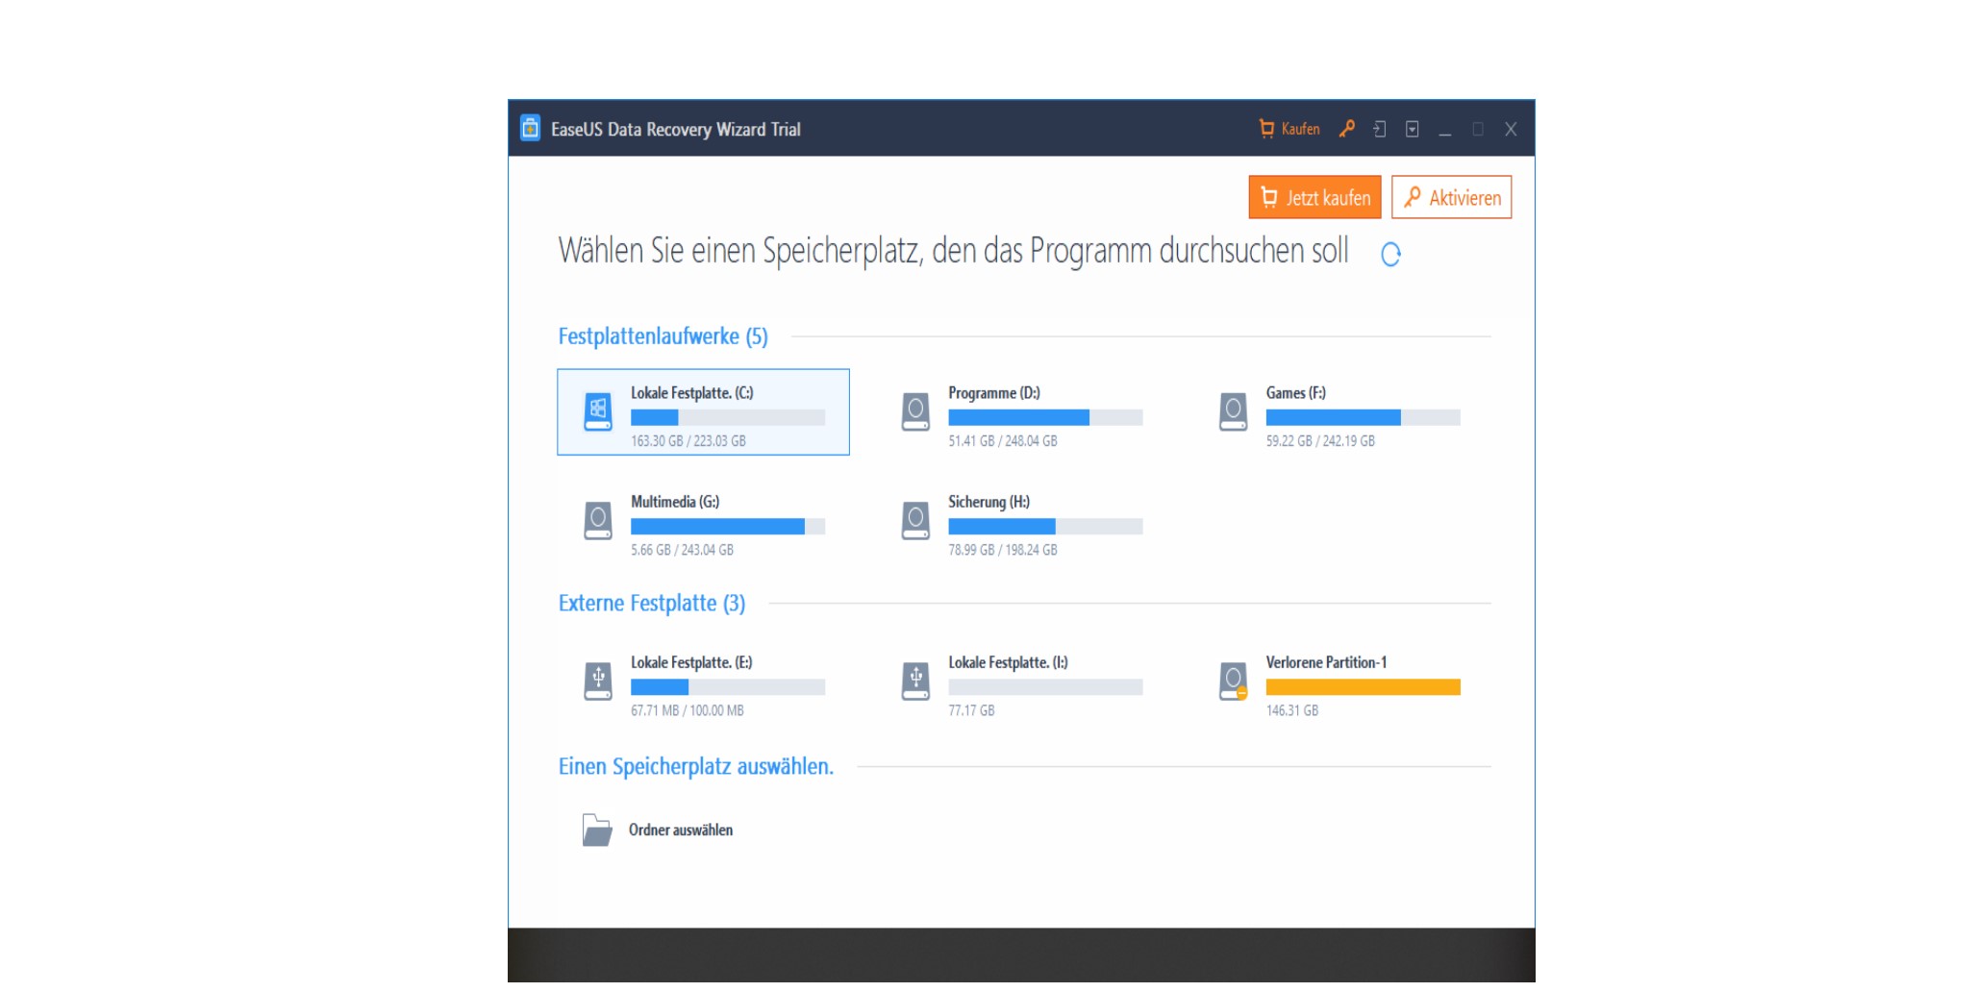Select the Verlorene Partition-1 drive icon
This screenshot has height=992, width=1977.
(x=1233, y=681)
